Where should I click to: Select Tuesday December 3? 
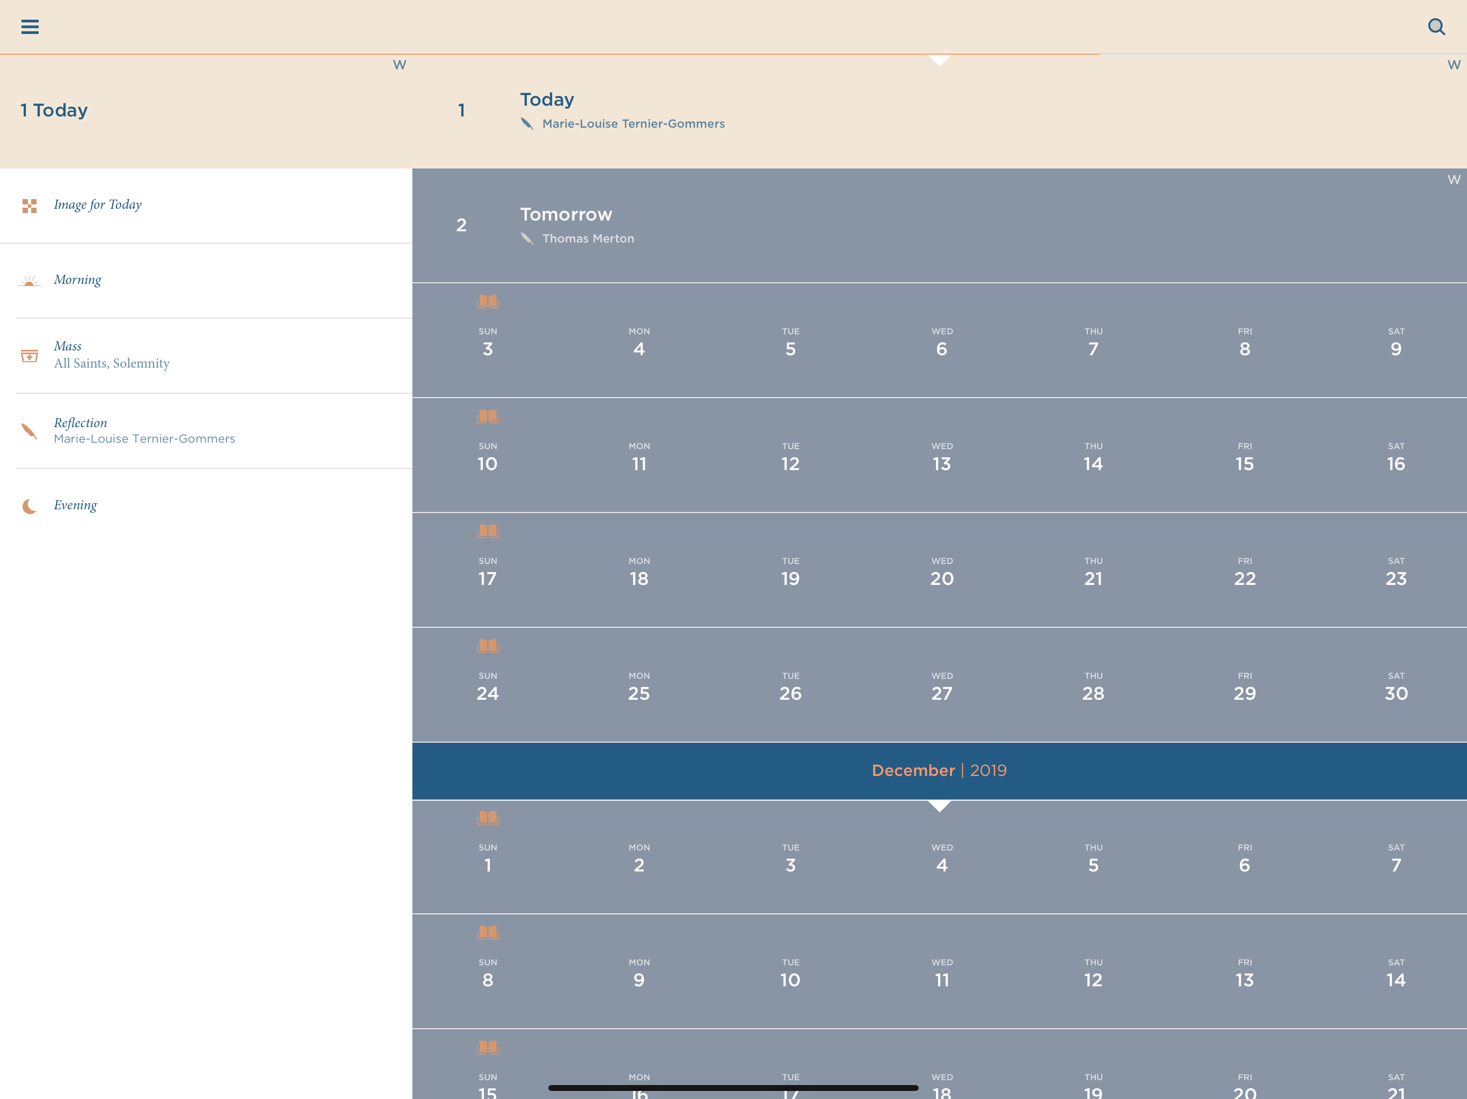tap(790, 858)
